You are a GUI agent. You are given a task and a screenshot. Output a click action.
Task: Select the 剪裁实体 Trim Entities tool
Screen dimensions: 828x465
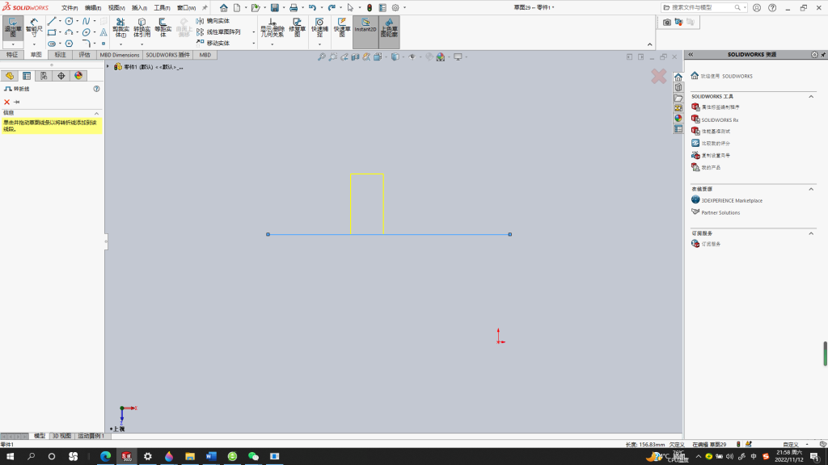tap(120, 28)
